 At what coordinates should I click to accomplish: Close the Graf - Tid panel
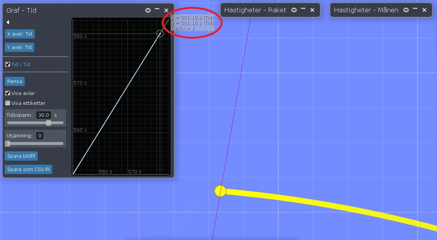[x=166, y=10]
